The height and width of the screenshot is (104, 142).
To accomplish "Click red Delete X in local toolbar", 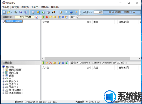I will 50,63.
